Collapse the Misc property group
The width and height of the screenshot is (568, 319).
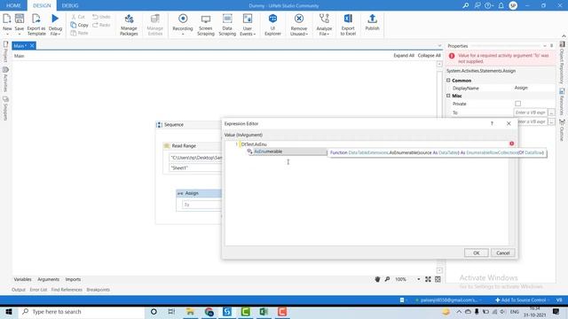pos(448,96)
